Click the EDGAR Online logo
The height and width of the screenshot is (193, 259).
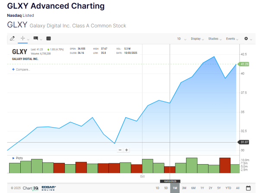[48, 188]
